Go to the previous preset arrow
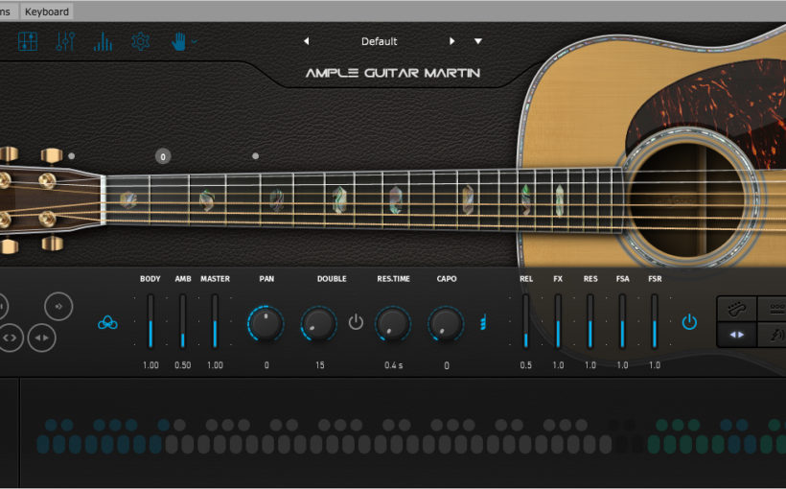The image size is (786, 489). point(307,41)
